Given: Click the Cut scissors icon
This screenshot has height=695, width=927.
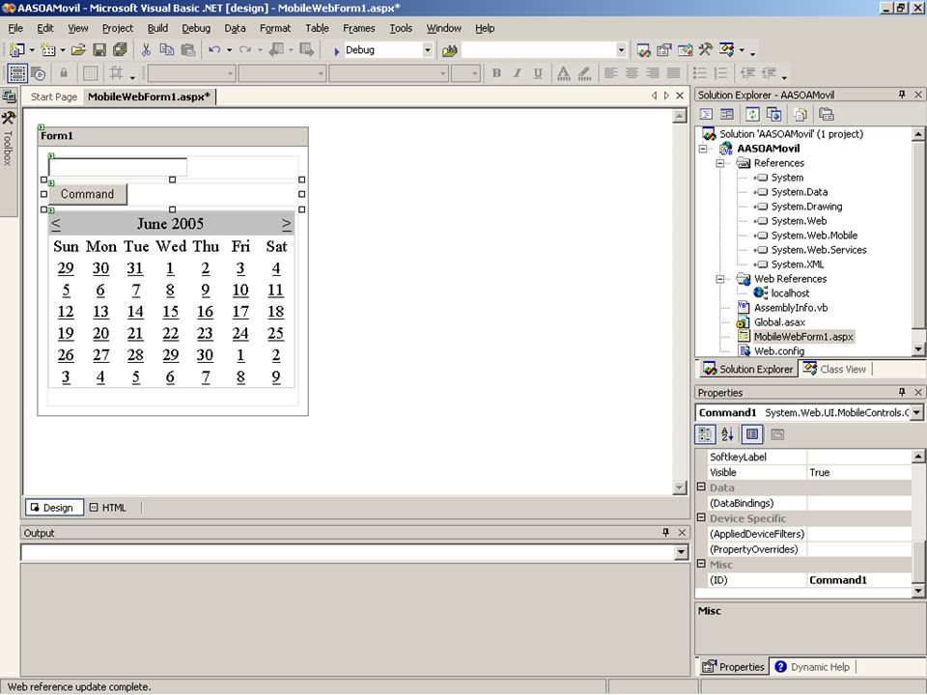Looking at the screenshot, I should tap(146, 50).
